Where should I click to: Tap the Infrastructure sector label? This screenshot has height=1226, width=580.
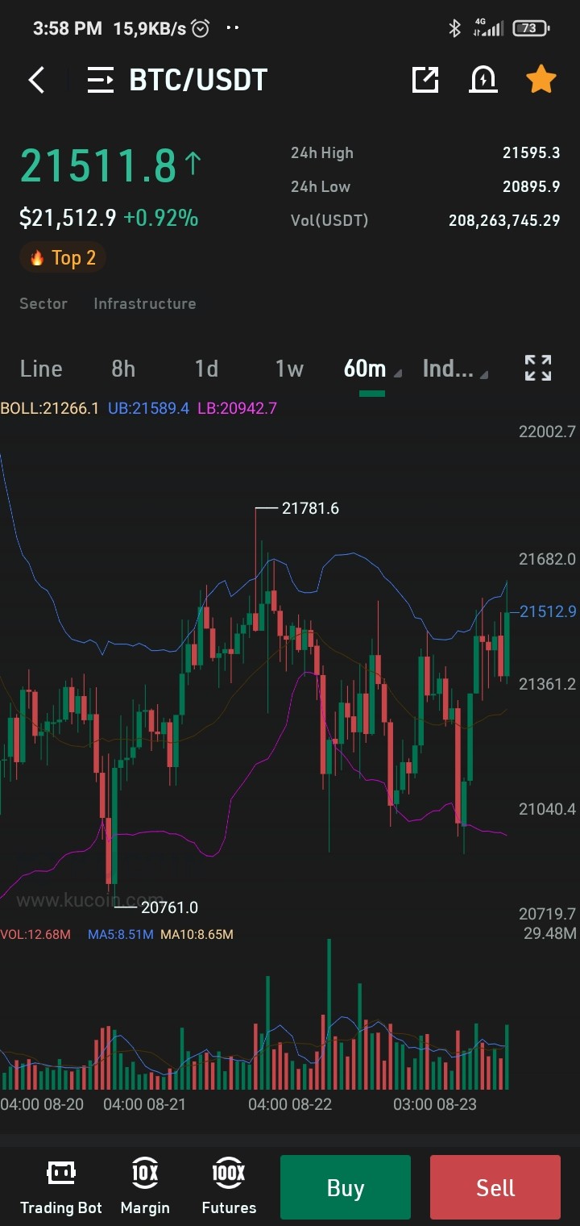point(145,303)
